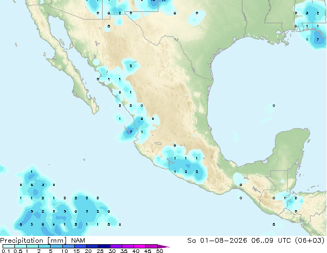327x253 pixels.
Task: Click the "(06+03)" forecast offset text
Action: pyautogui.click(x=310, y=241)
